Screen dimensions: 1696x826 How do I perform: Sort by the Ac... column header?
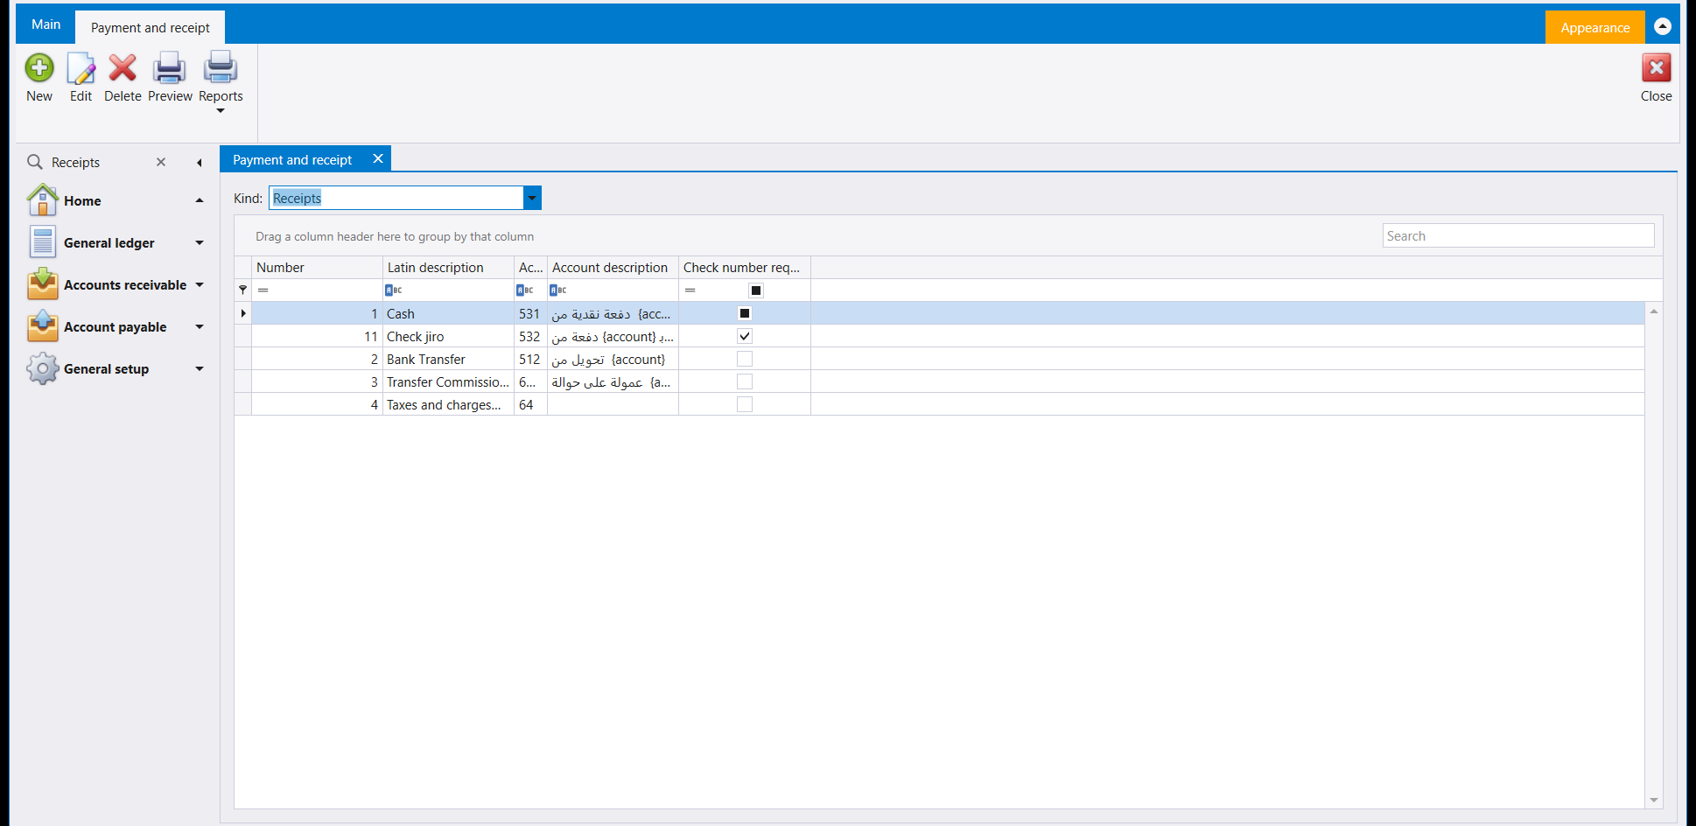coord(530,268)
